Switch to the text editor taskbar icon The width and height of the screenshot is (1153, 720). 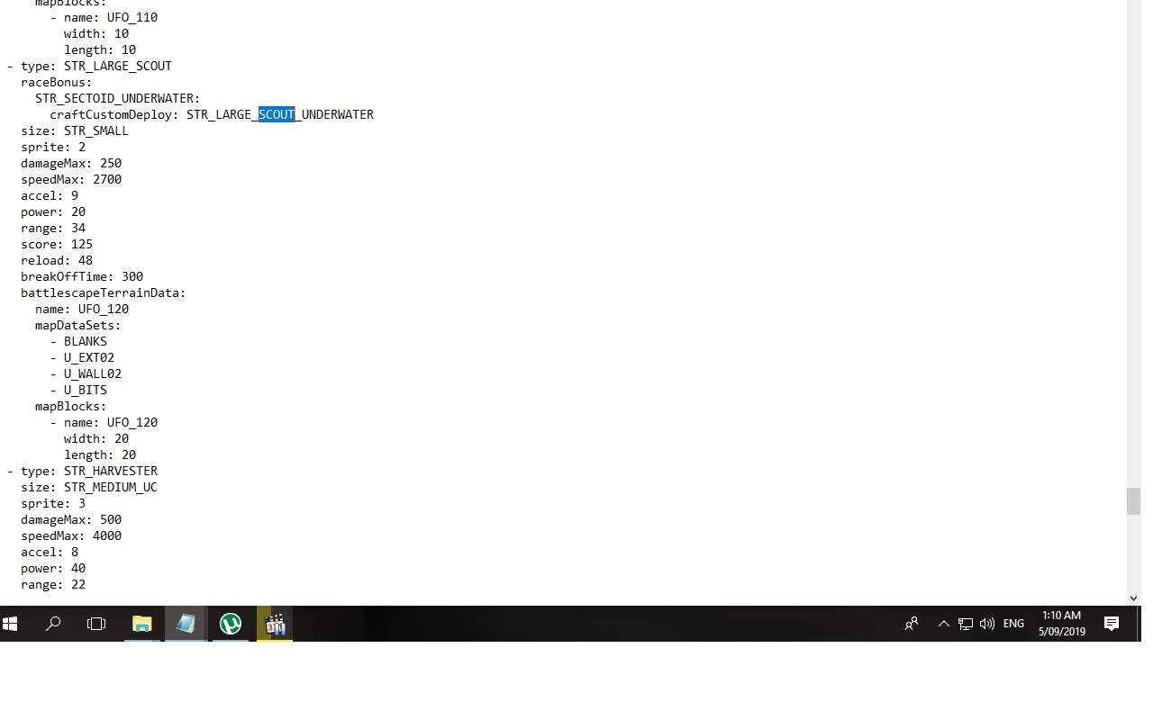coord(186,623)
